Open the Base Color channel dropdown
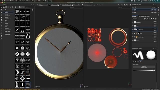 135,19
